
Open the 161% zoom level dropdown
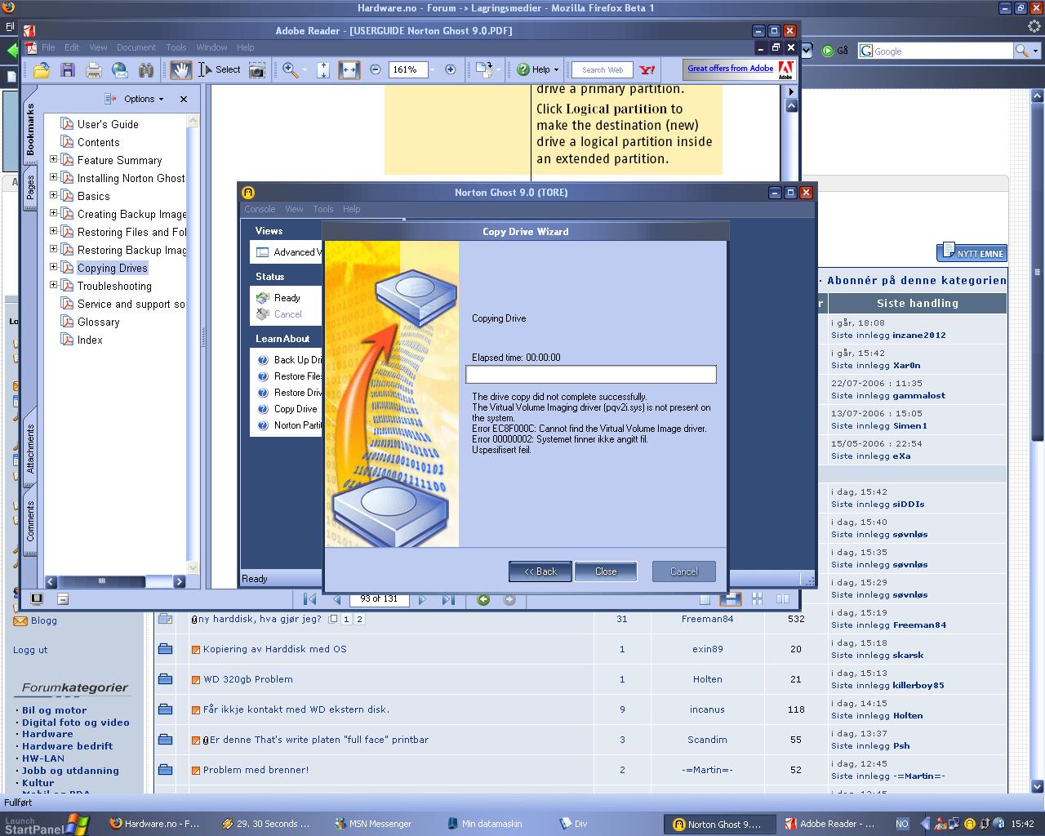[x=432, y=70]
